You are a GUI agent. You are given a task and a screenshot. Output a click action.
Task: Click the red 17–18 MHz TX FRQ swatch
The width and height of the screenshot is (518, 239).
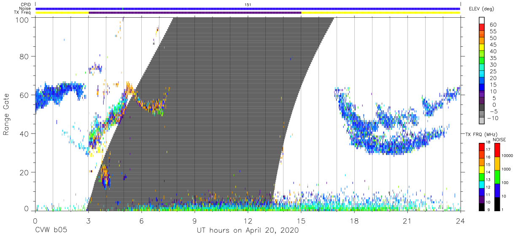(x=481, y=147)
